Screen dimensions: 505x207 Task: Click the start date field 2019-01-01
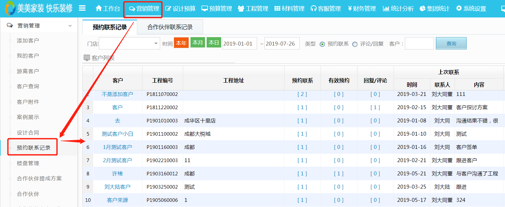click(239, 44)
